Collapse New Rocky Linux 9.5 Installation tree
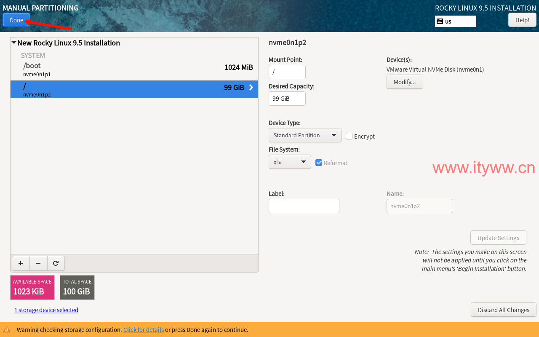The width and height of the screenshot is (539, 337). coord(14,43)
